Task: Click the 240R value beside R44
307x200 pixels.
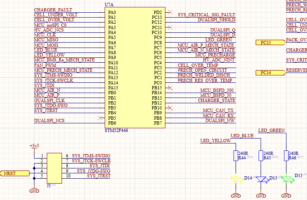Action: [x=243, y=153]
